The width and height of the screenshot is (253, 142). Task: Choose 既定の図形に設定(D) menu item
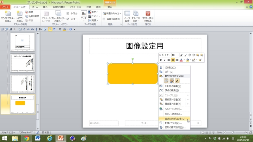(174, 119)
